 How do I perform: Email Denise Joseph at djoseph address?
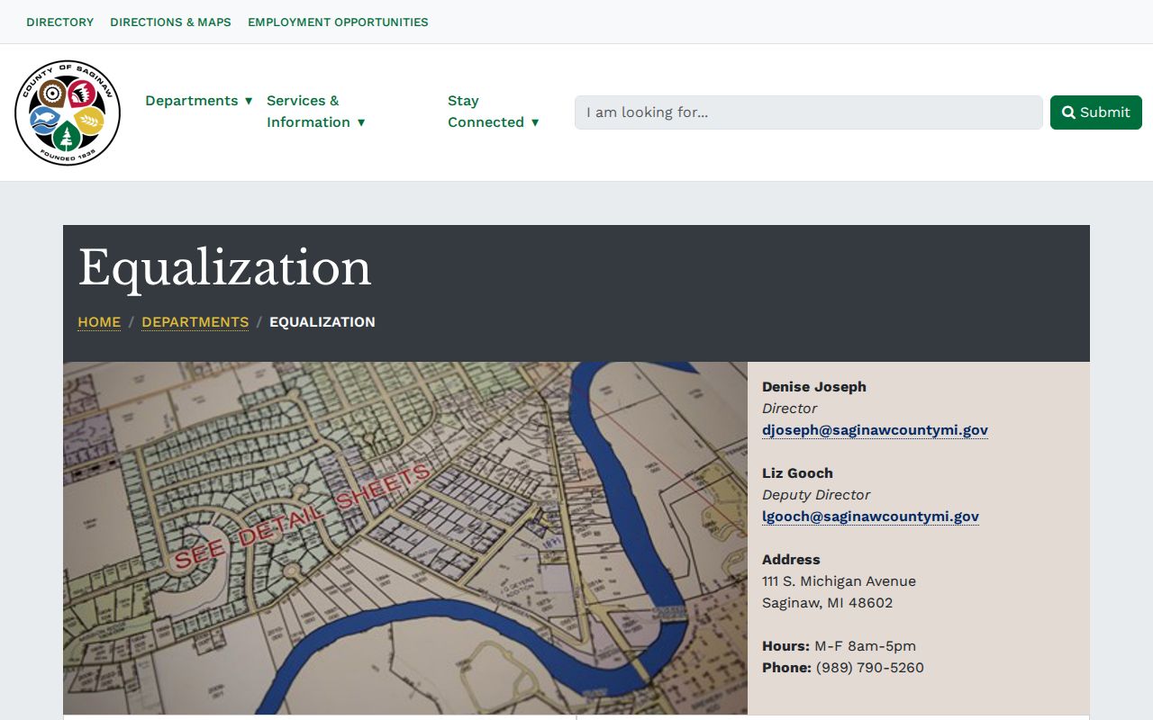[875, 430]
